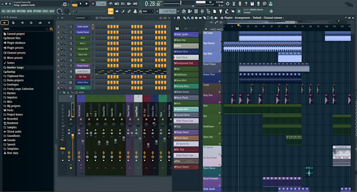Select the Playlist zoom magnifier tool

pos(212,18)
